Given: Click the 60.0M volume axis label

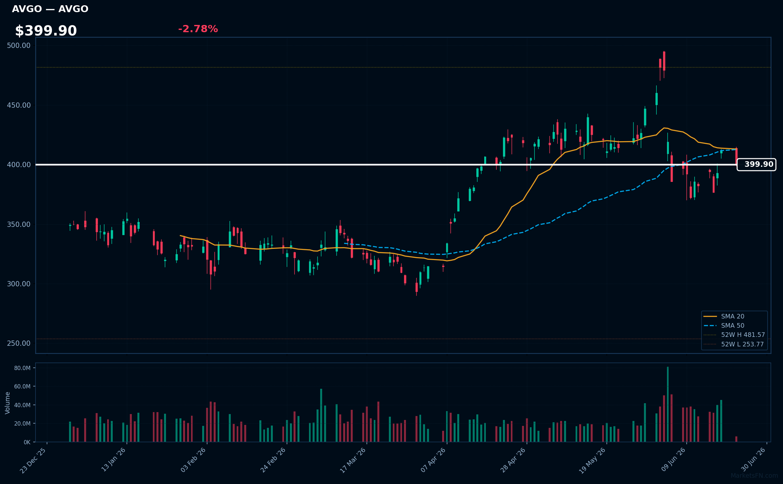Looking at the screenshot, I should 22,386.
